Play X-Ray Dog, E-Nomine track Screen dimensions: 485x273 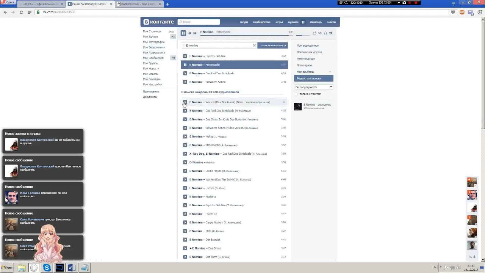(x=185, y=154)
